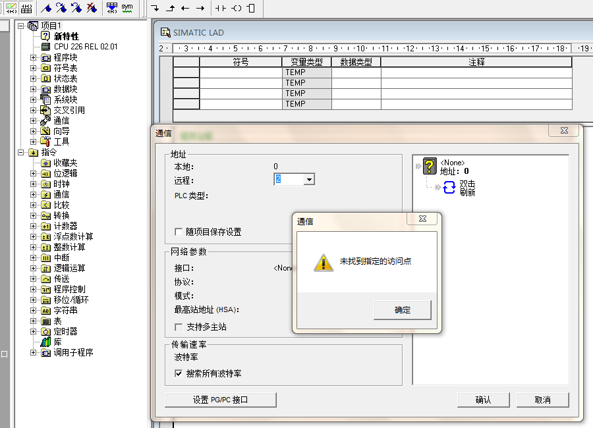Expand the 系统块 tree node
This screenshot has width=593, height=428.
coord(34,100)
